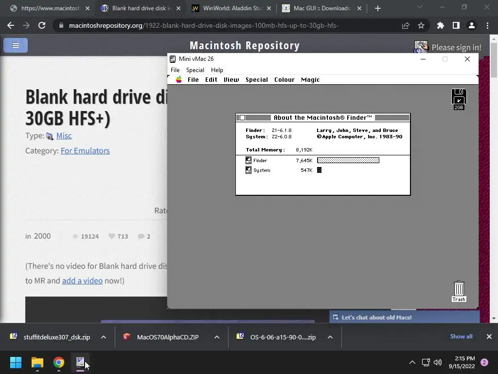The image size is (498, 374).
Task: Close the downloads bar
Action: [x=489, y=337]
